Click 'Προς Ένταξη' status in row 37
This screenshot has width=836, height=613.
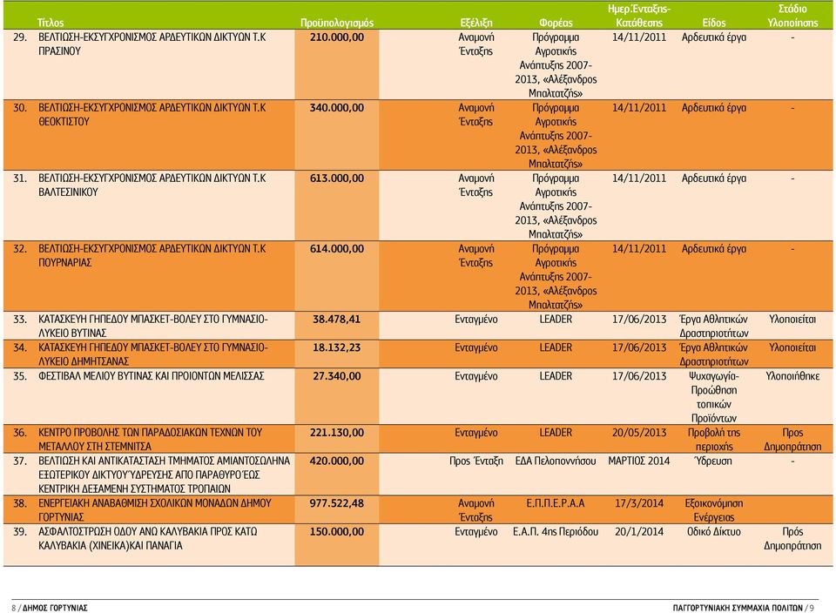tap(476, 461)
